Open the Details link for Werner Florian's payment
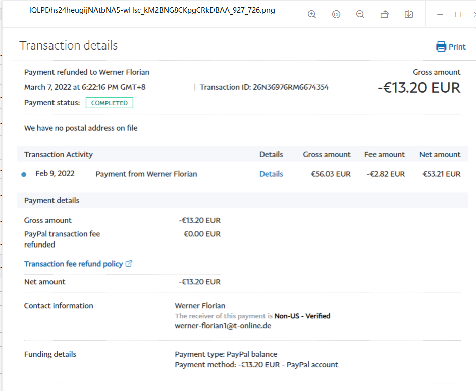Viewport: 476px width, 391px height. (x=271, y=174)
